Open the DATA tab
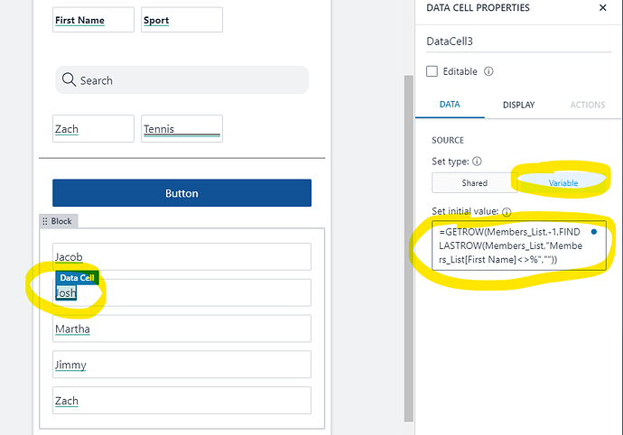Viewport: 623px width, 435px height. click(449, 105)
